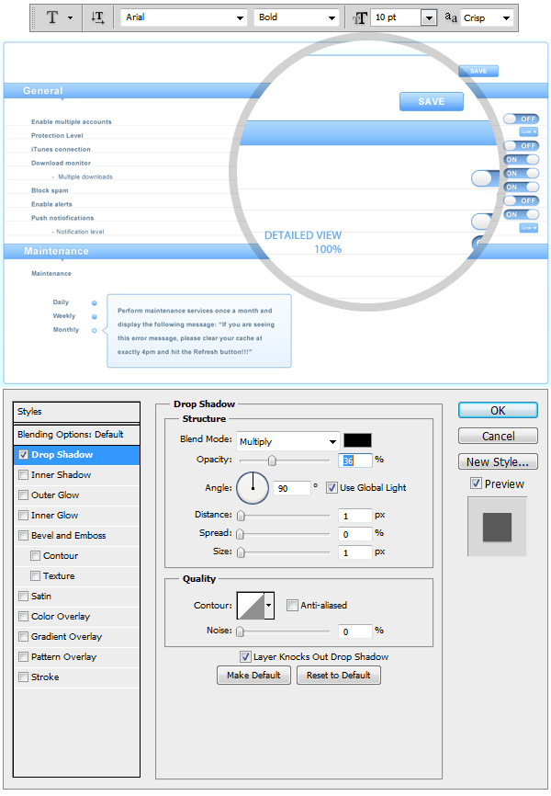Screen dimensions: 551x796
Task: Click the New Style... button
Action: [497, 462]
